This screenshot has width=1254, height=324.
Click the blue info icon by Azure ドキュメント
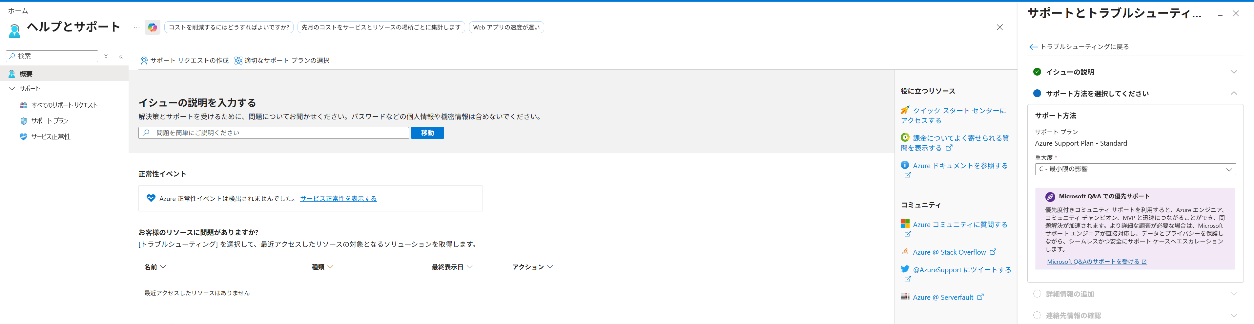pos(905,165)
